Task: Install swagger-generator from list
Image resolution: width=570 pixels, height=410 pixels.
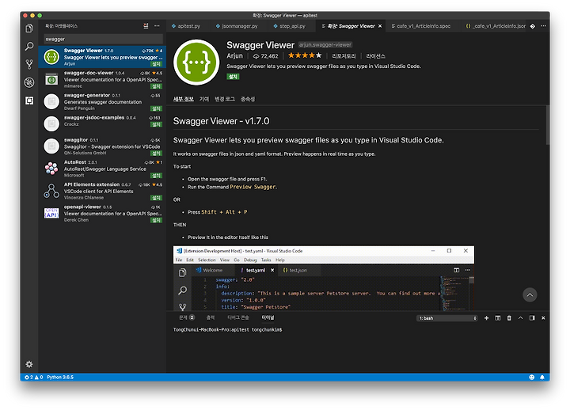Action: [156, 108]
